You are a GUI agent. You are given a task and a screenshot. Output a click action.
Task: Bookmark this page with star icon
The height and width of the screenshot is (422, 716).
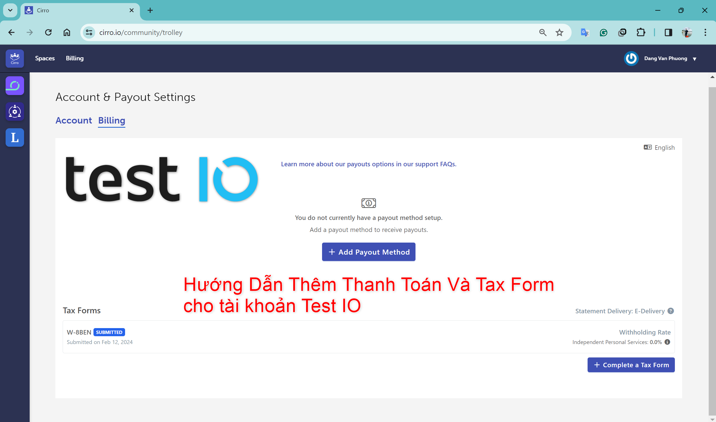point(559,33)
